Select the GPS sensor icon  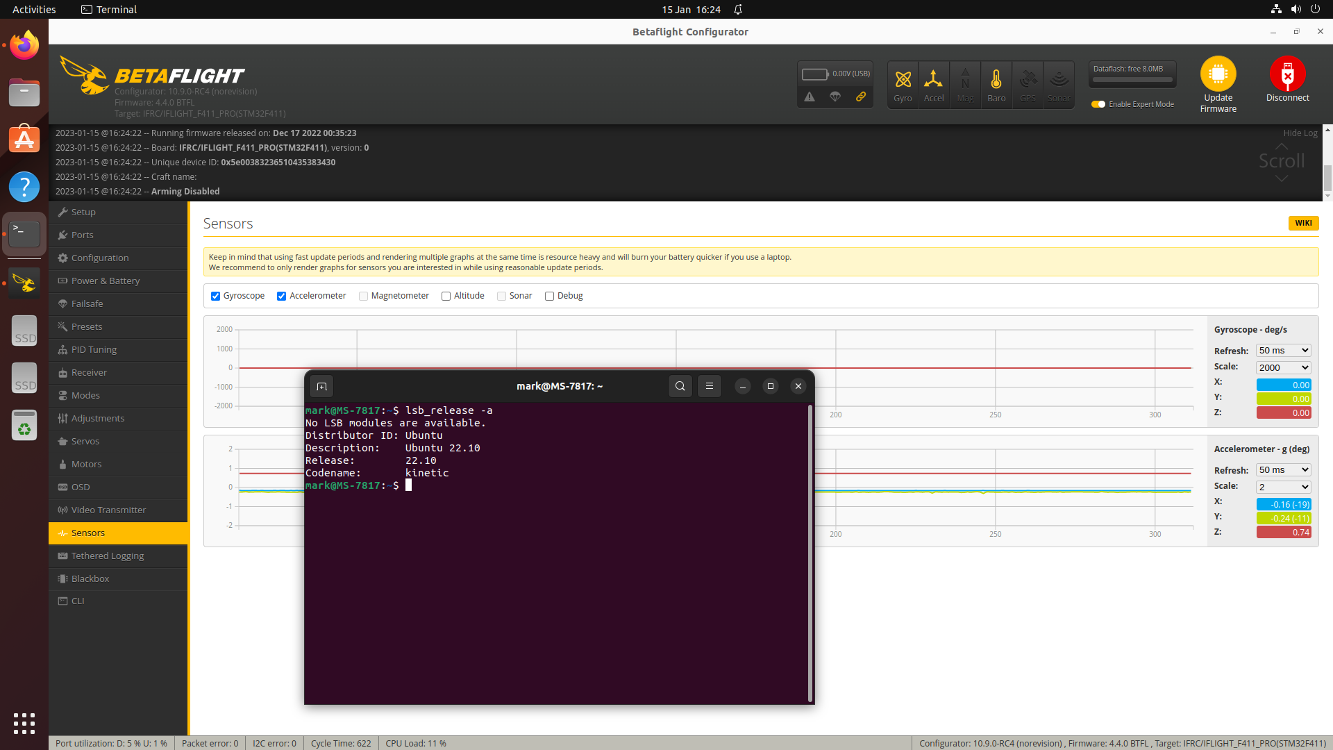tap(1027, 84)
